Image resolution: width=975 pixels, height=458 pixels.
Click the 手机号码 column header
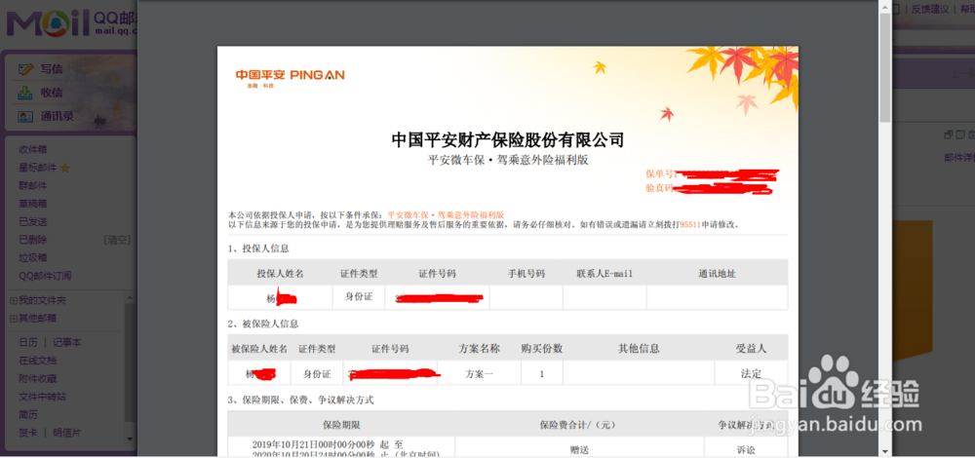pyautogui.click(x=526, y=274)
